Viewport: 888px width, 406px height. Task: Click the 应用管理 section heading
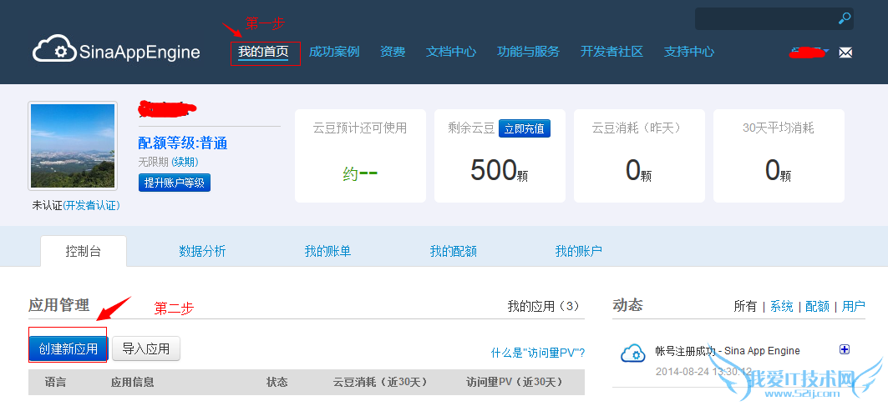point(59,305)
